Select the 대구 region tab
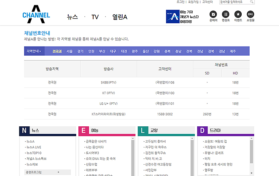The height and width of the screenshot is (176, 279). (x=113, y=51)
